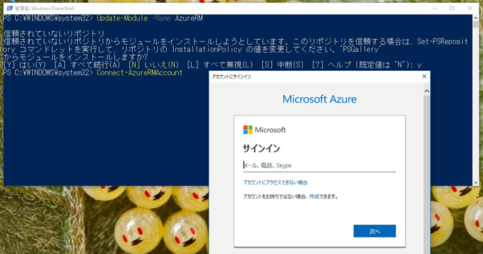The height and width of the screenshot is (254, 483).
Task: Click the Microsoft Azure heading text
Action: (319, 99)
